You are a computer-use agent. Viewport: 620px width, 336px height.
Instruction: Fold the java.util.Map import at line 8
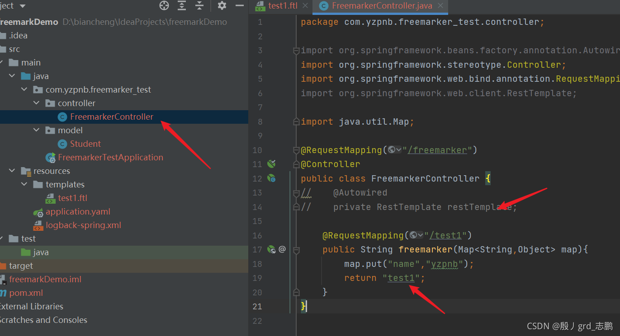coord(296,122)
